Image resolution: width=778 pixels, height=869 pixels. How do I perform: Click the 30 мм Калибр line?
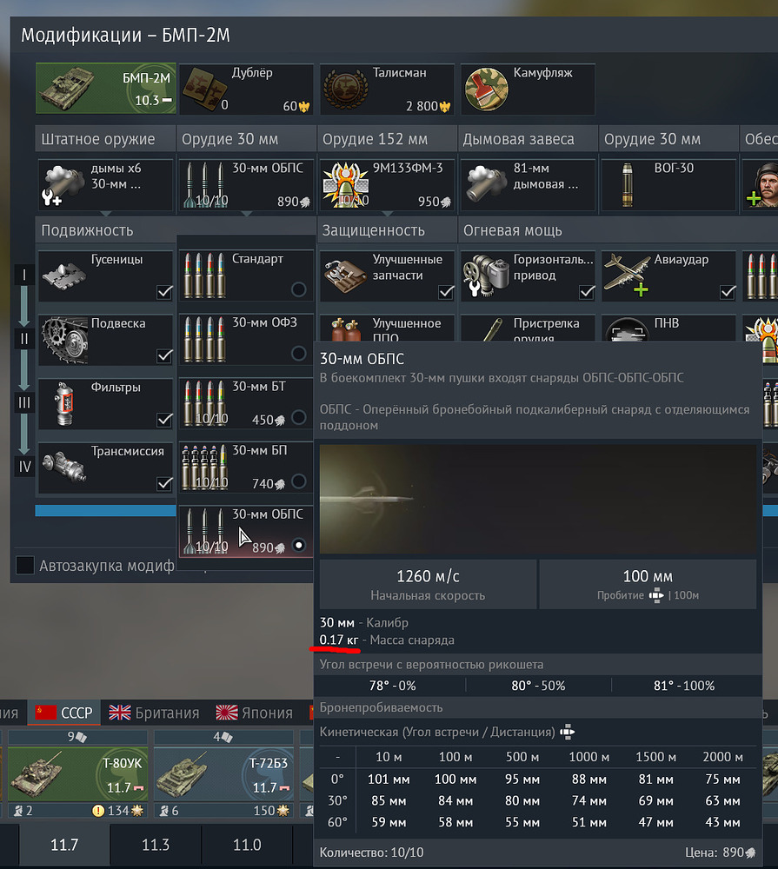[363, 623]
